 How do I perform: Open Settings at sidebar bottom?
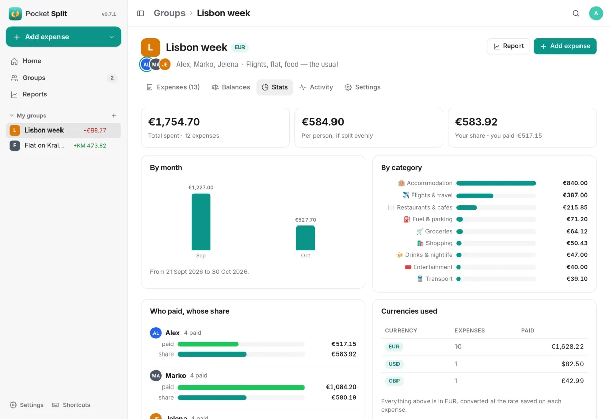pos(26,405)
